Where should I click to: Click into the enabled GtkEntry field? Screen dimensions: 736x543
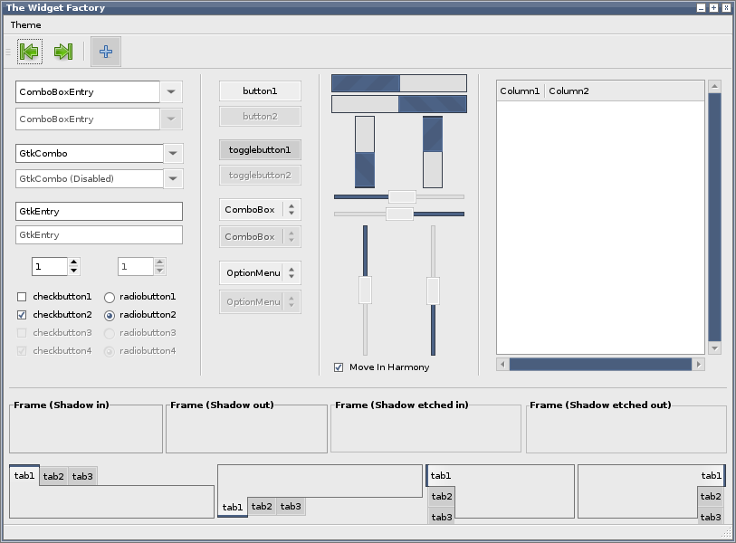pos(99,211)
